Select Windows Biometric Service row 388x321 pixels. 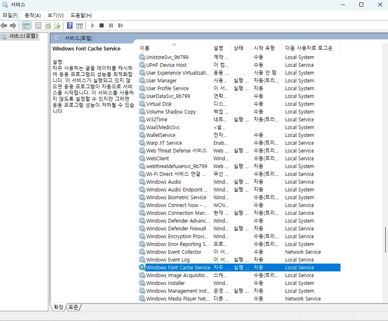(x=239, y=198)
